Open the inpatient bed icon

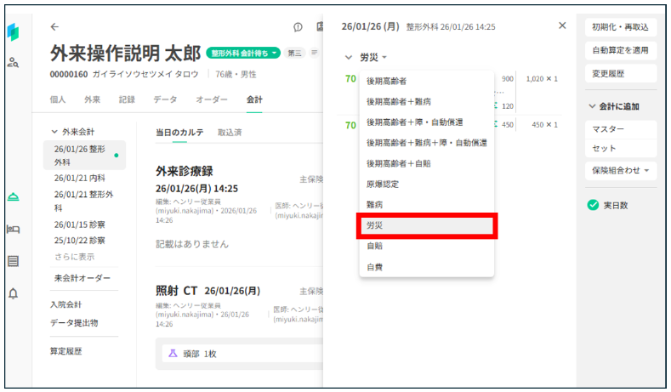pyautogui.click(x=14, y=229)
